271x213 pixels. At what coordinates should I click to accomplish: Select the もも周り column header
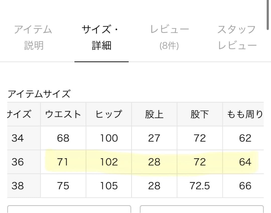(x=245, y=114)
